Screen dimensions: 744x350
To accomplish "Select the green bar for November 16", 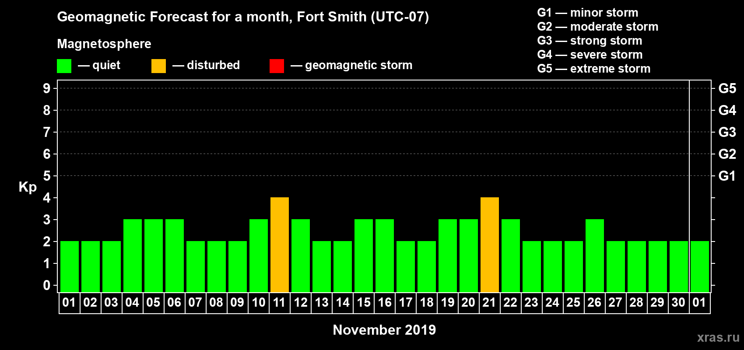I will tap(385, 256).
